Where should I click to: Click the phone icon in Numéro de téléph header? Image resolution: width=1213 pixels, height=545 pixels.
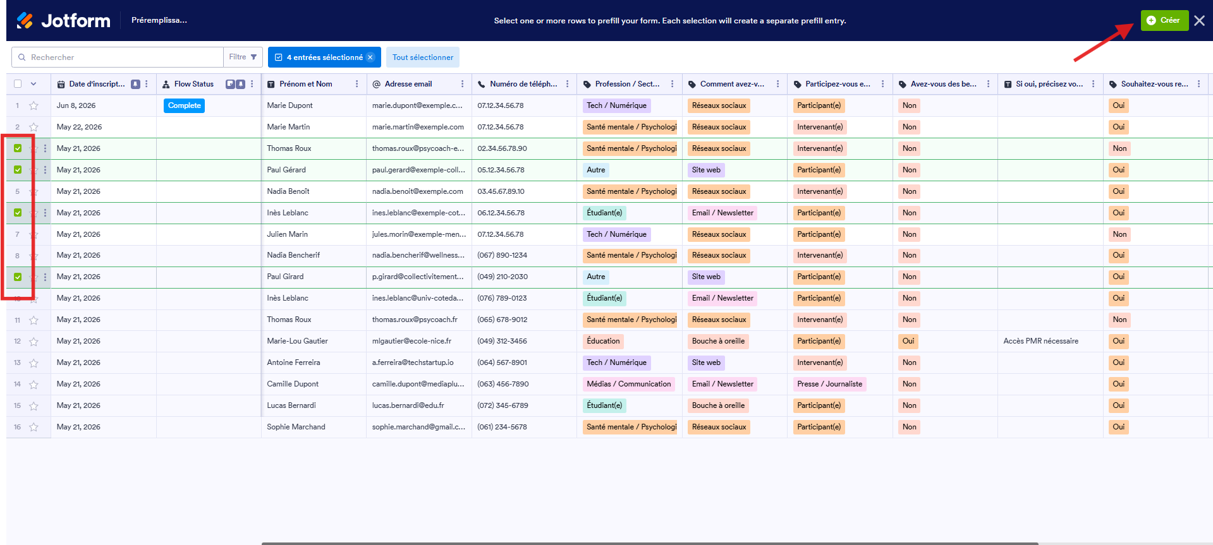pyautogui.click(x=482, y=84)
